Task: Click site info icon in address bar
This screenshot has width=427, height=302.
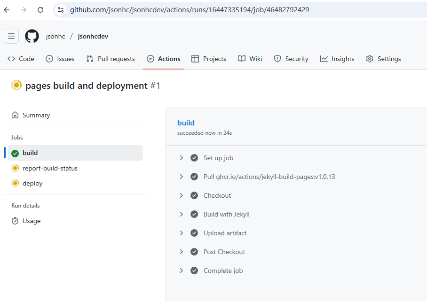Action: coord(60,9)
